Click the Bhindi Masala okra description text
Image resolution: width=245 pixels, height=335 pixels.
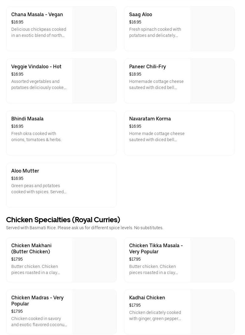coord(37,137)
